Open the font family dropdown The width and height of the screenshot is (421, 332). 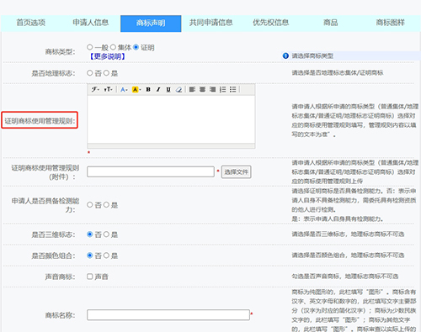click(95, 89)
